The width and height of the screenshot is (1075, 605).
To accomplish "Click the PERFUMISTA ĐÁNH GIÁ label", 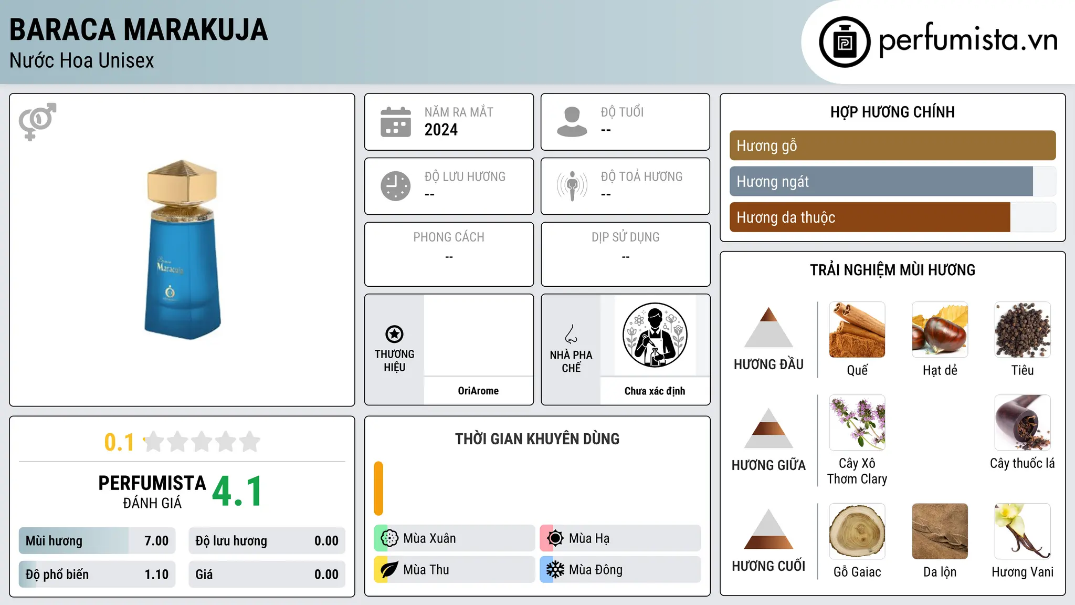I will click(152, 492).
